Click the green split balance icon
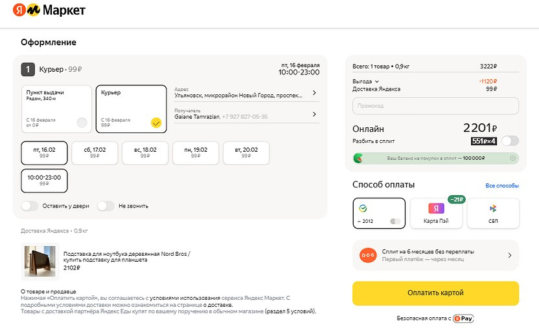Screen dimensions: 539x334 [x=358, y=158]
